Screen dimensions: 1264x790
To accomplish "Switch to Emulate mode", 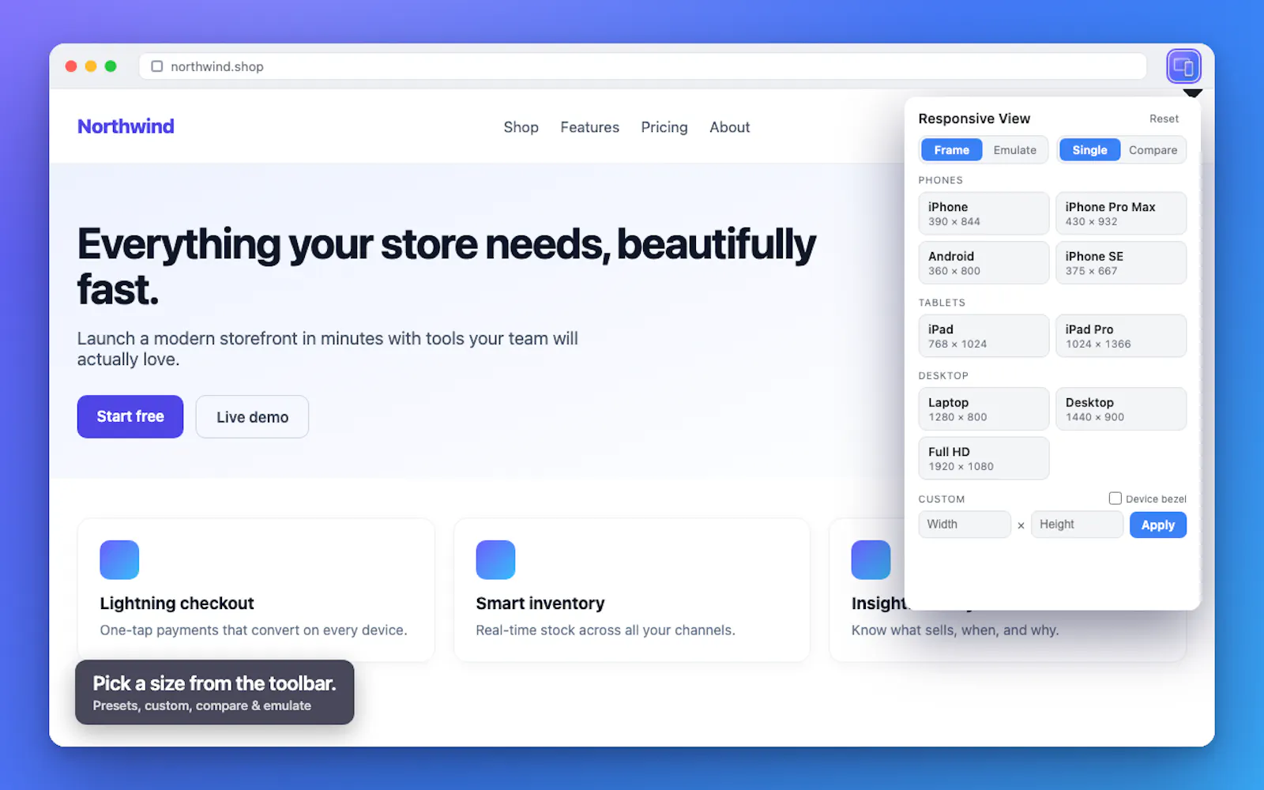I will pos(1014,150).
